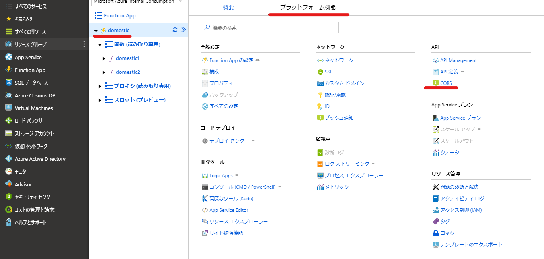The width and height of the screenshot is (544, 259).
Task: Click the Azure Active Directory icon
Action: [8, 159]
